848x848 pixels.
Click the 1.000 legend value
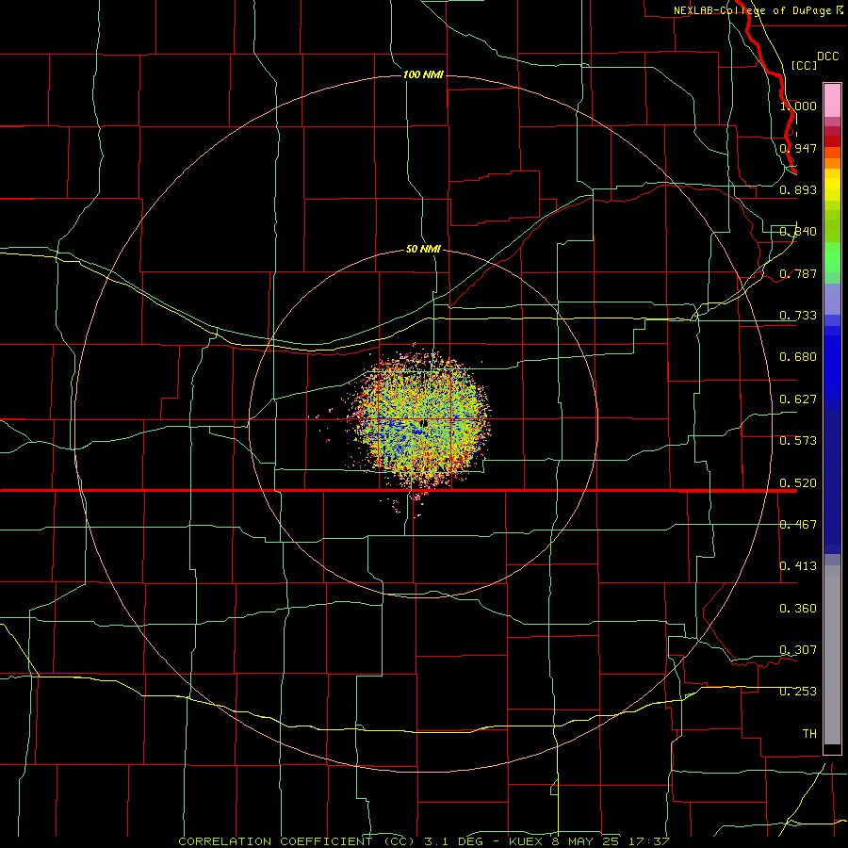coord(798,106)
